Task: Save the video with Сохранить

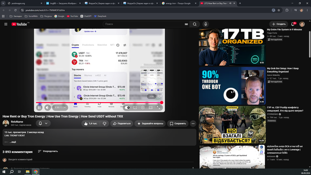Action: pyautogui.click(x=178, y=123)
